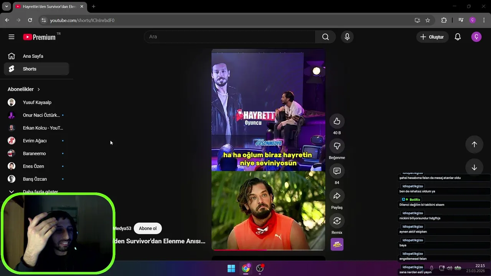The image size is (491, 276).
Task: Click into the Ara search field
Action: coord(229,37)
